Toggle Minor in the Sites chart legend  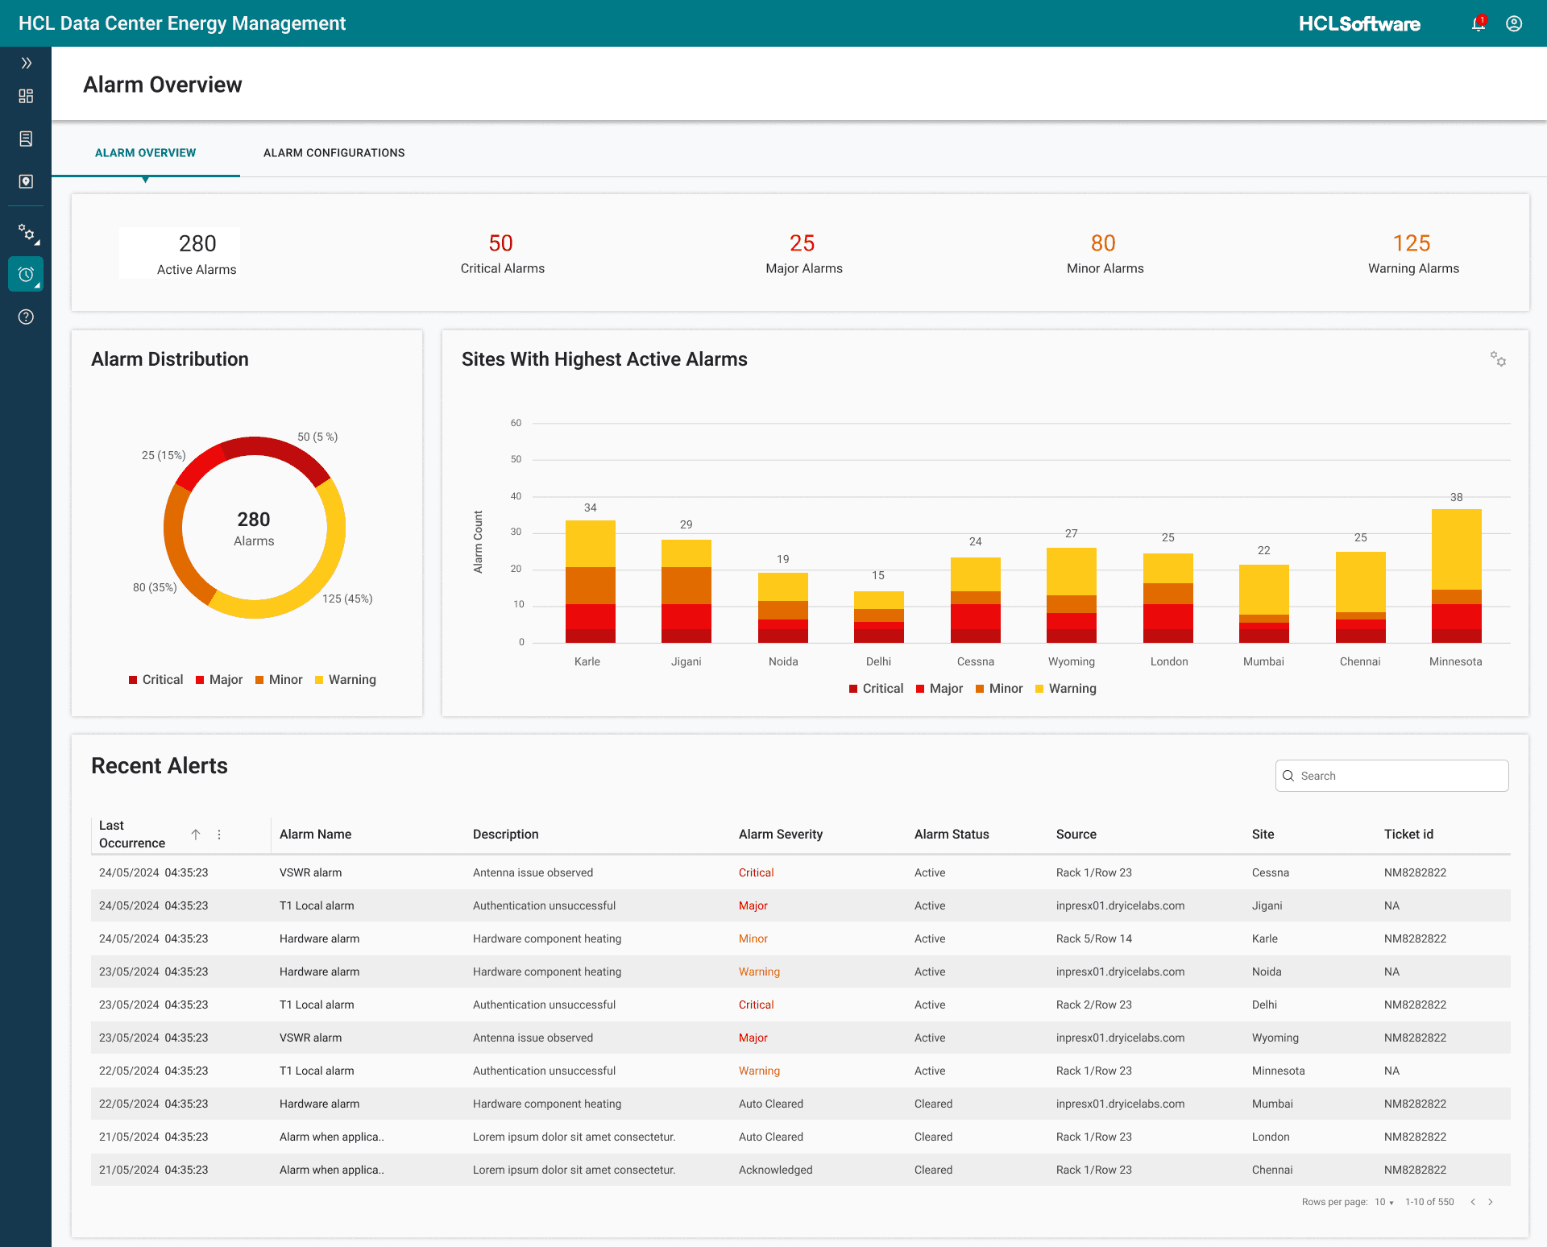click(x=999, y=689)
